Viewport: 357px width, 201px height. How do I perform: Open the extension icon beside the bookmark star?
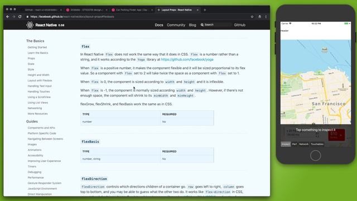[x=259, y=17]
